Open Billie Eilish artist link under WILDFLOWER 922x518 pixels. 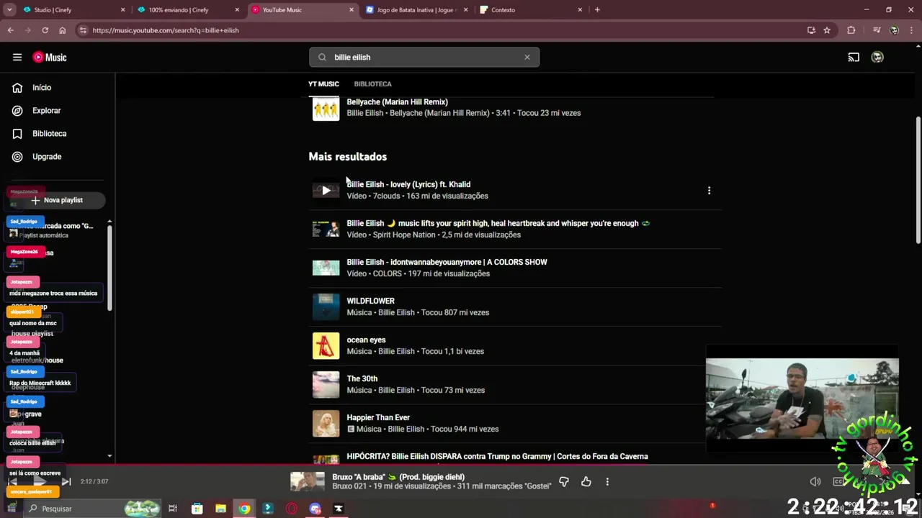(x=396, y=312)
